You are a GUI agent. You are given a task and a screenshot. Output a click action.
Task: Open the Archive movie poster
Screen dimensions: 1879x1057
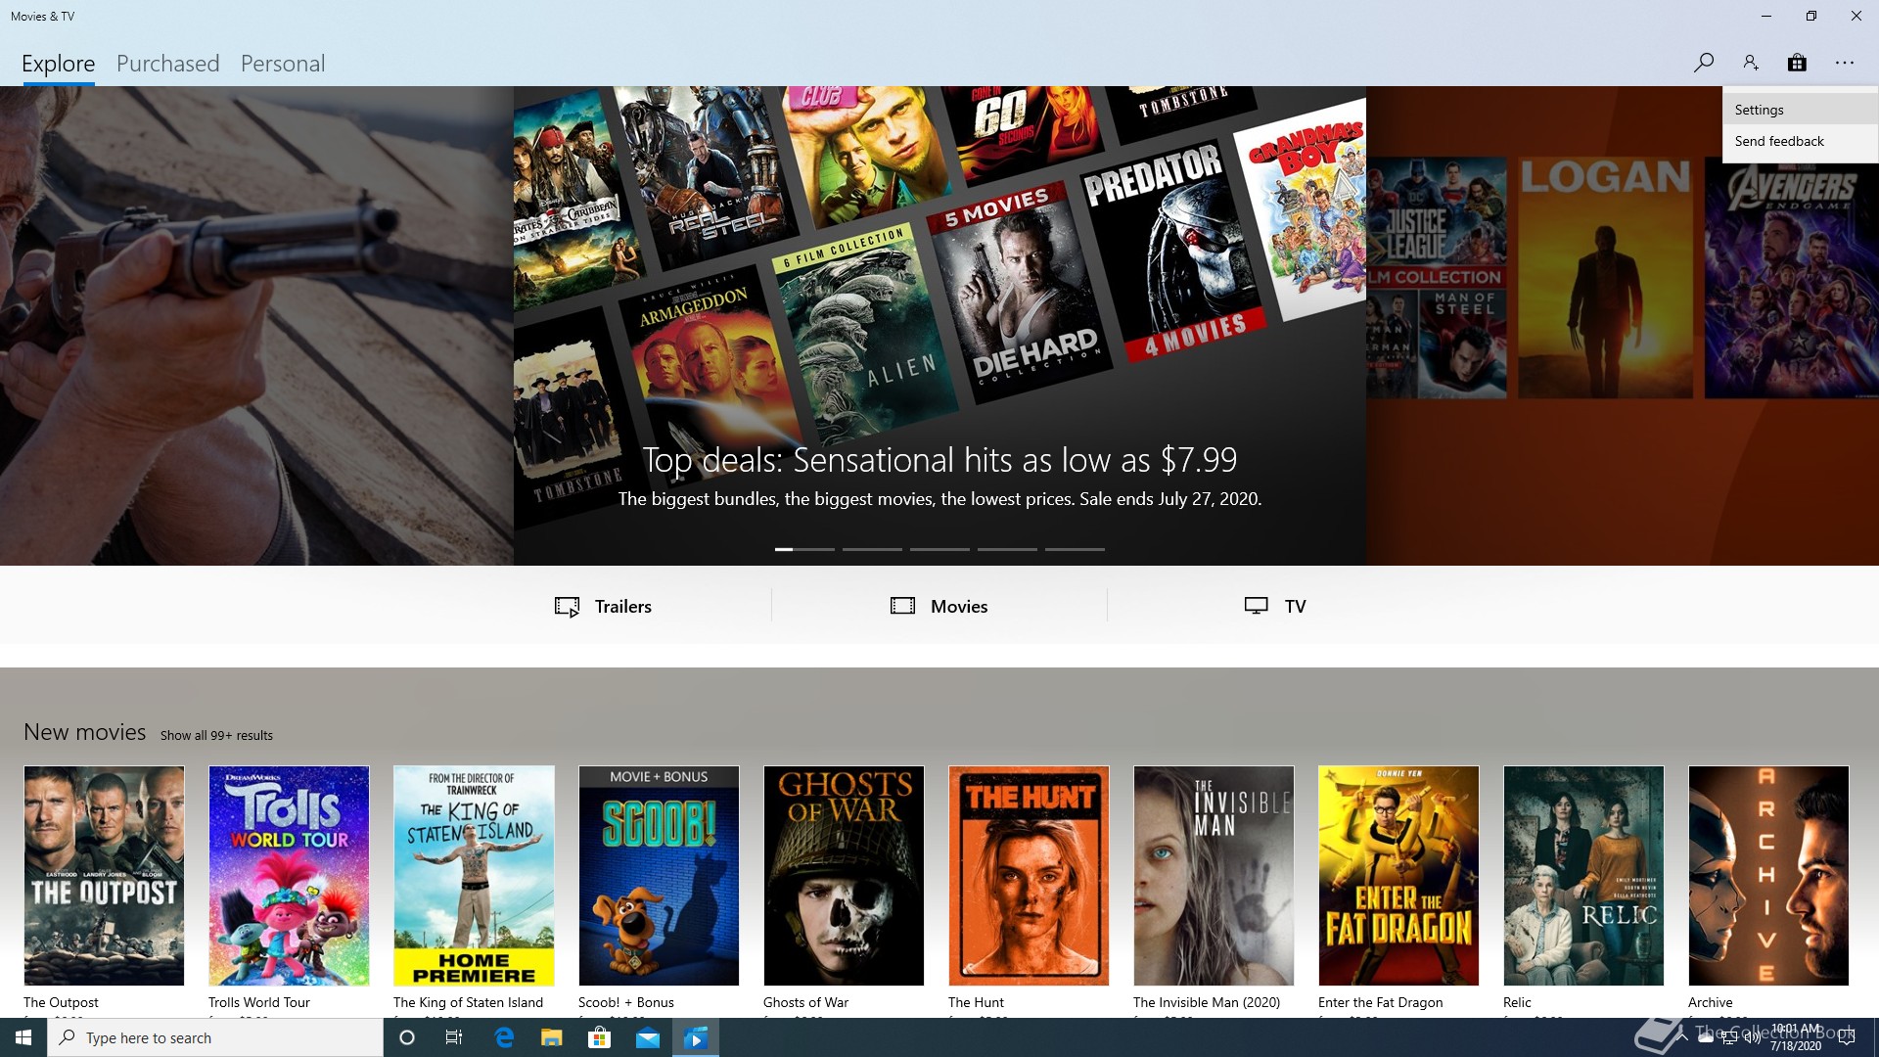pyautogui.click(x=1768, y=875)
